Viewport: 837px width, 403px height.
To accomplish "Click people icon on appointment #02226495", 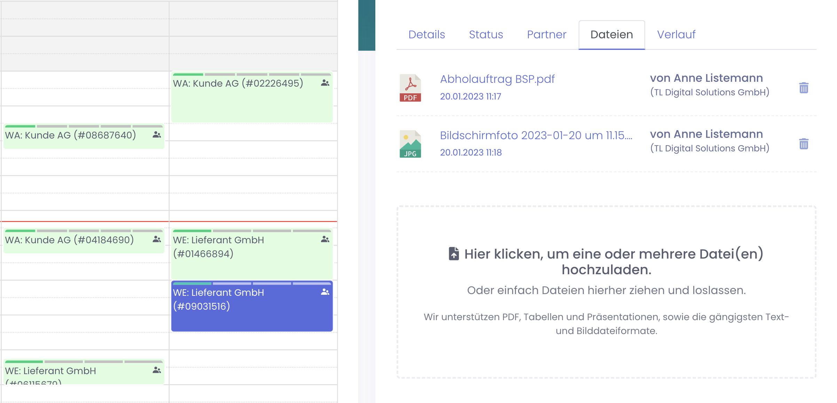I will pos(325,83).
